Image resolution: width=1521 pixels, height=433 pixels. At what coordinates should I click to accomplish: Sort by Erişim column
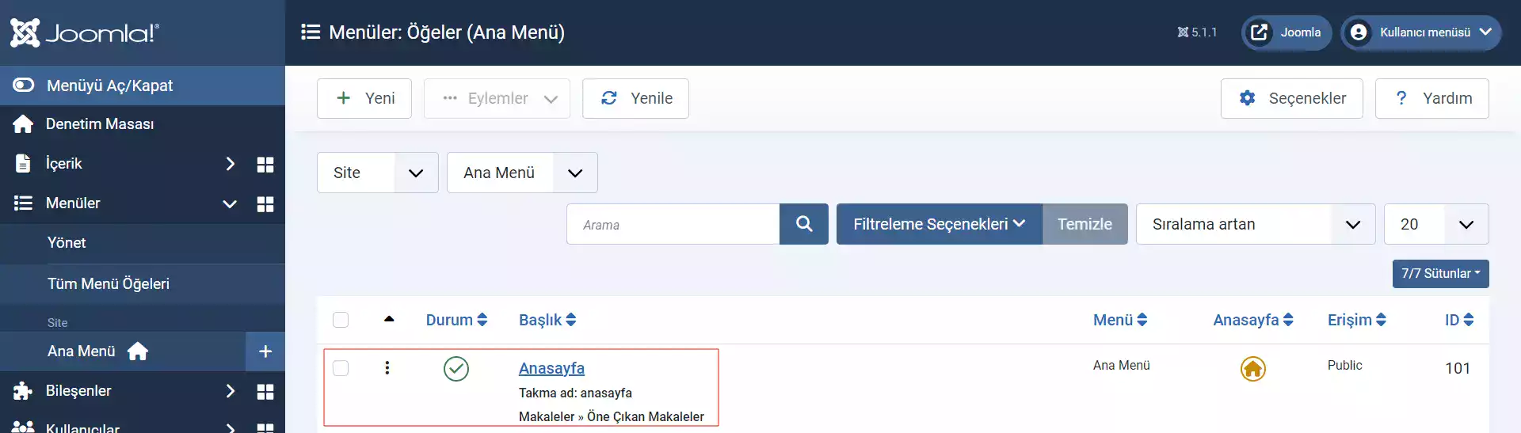click(1357, 320)
